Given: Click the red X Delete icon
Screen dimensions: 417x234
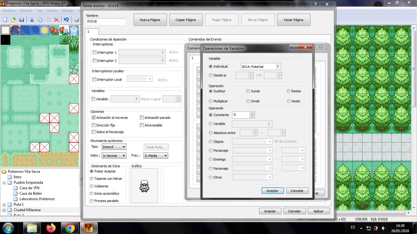Looking at the screenshot, I should point(56,20).
